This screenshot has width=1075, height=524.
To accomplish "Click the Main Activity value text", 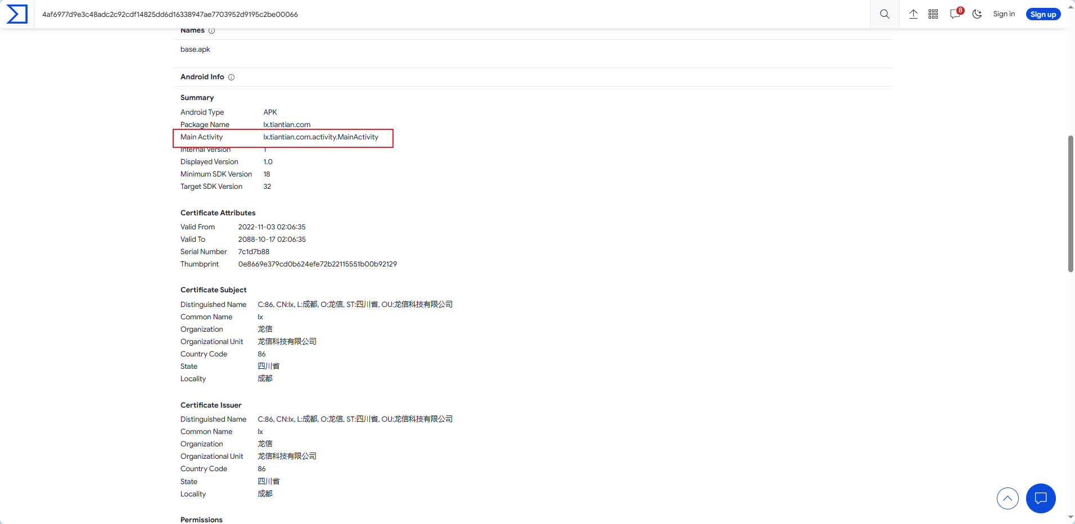I will pos(320,137).
